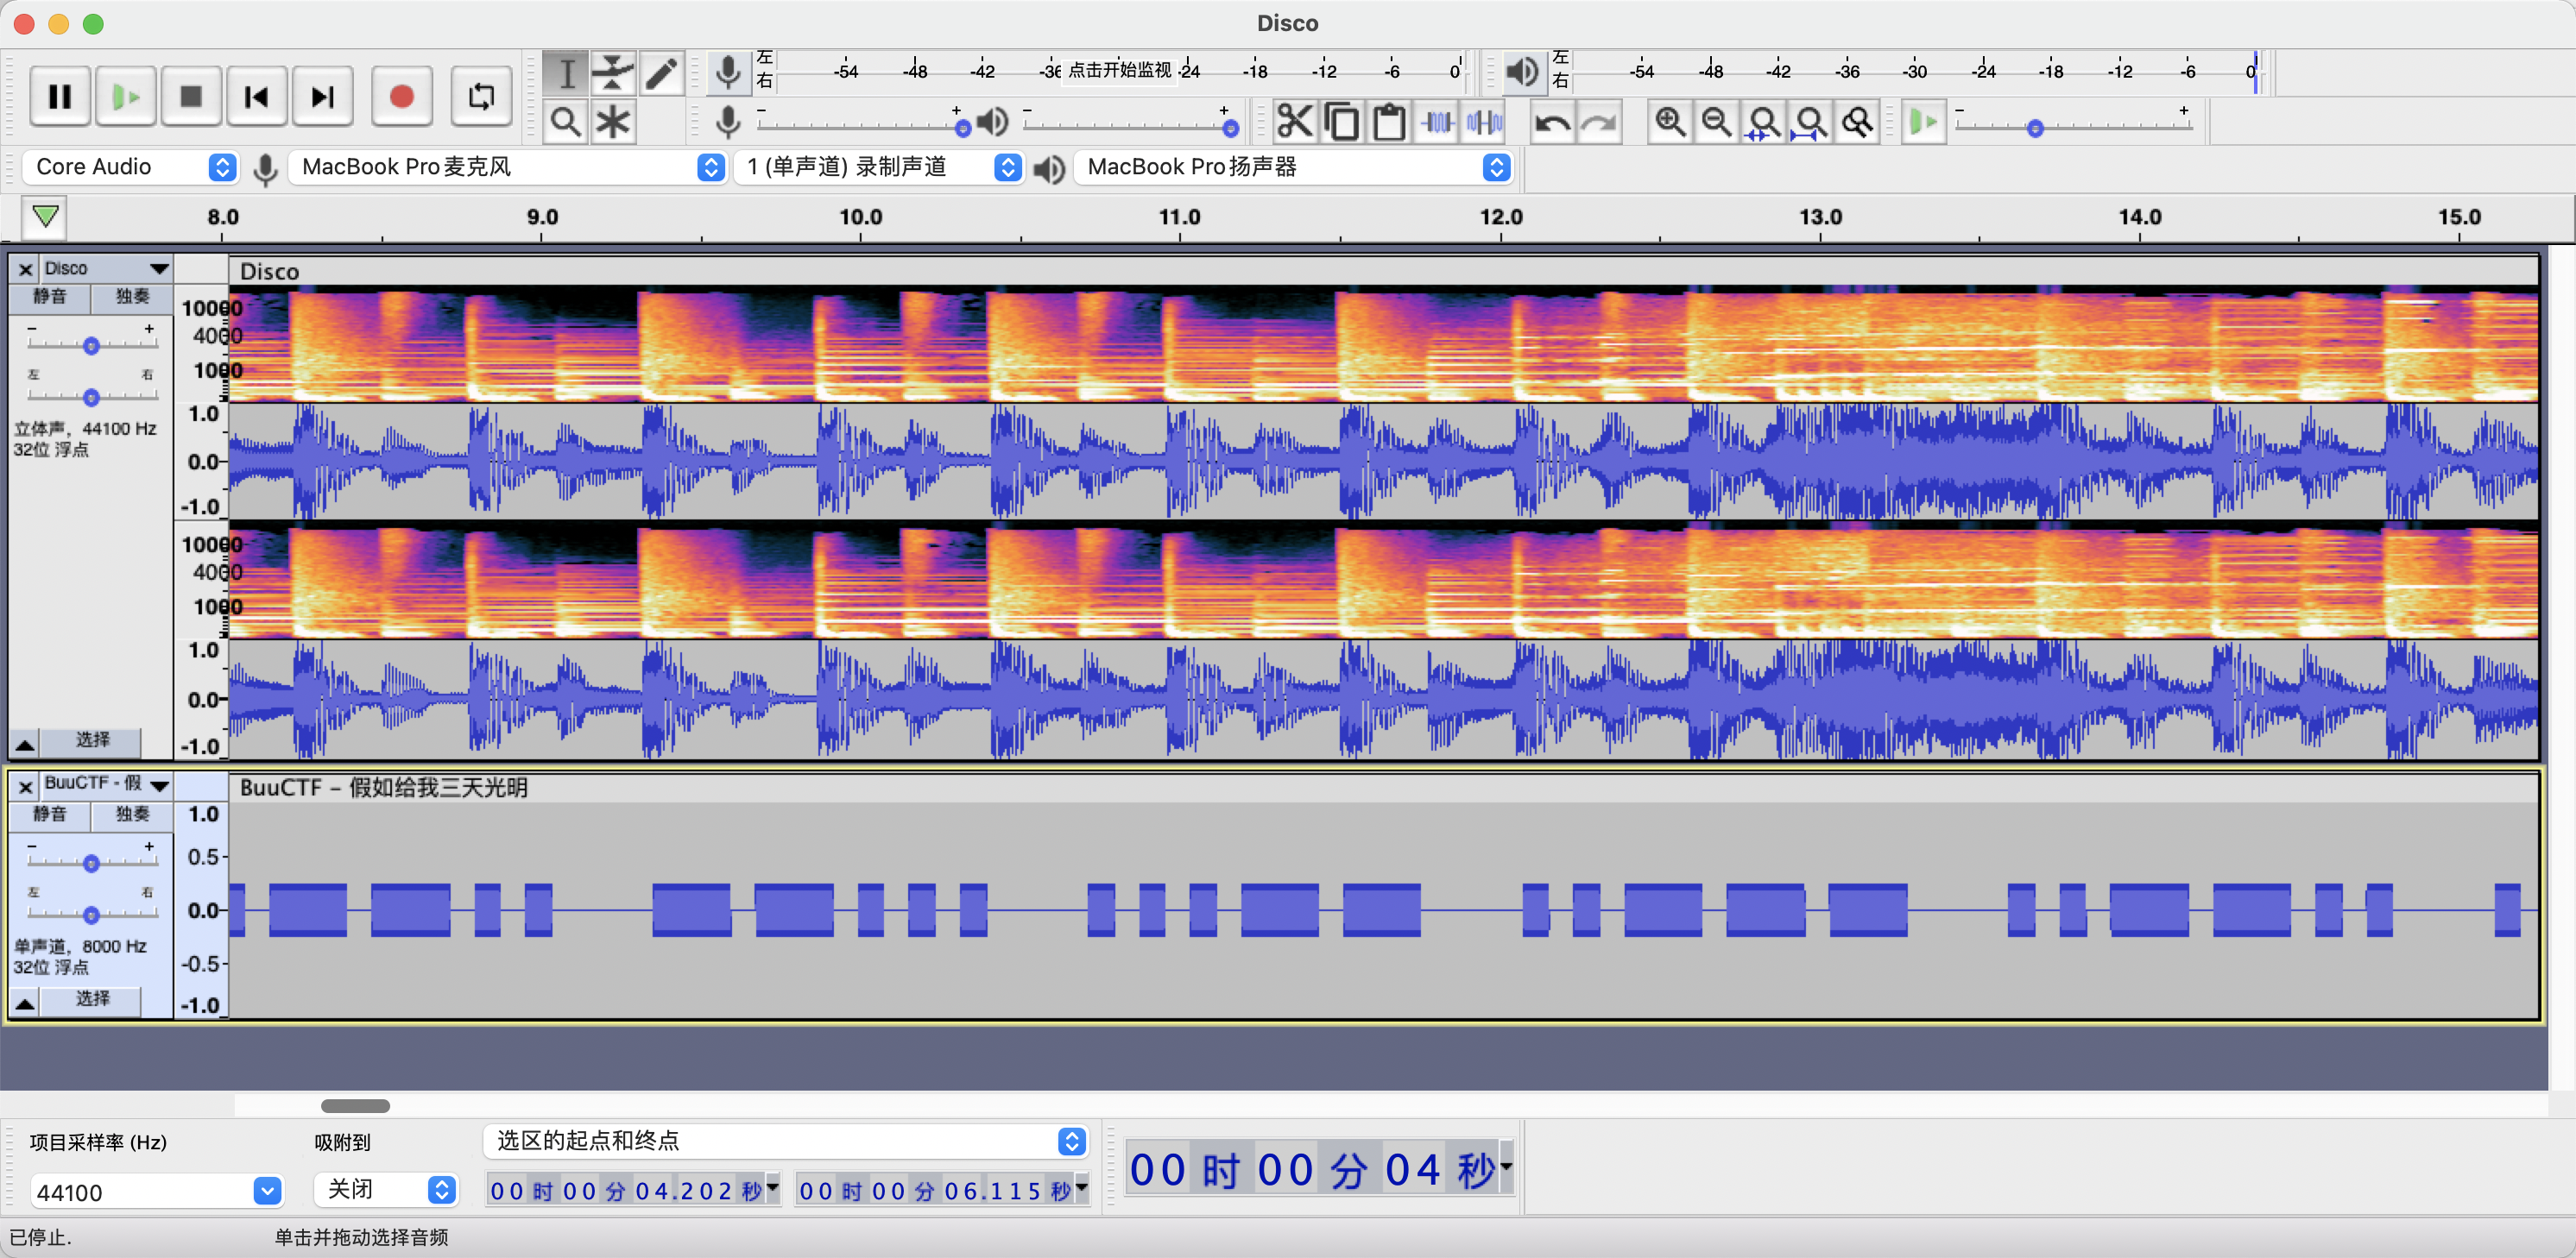
Task: Click the horizontal scrollbar thumb
Action: click(355, 1106)
